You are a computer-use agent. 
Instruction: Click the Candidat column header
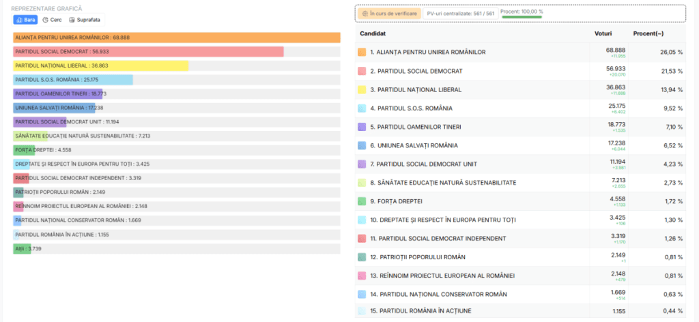[373, 33]
